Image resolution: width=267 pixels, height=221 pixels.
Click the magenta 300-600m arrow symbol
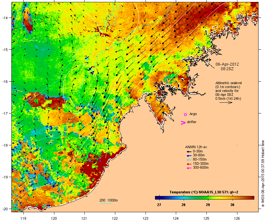click(189, 168)
